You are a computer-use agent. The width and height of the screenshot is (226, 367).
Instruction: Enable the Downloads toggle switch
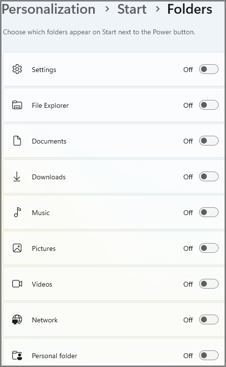click(209, 177)
